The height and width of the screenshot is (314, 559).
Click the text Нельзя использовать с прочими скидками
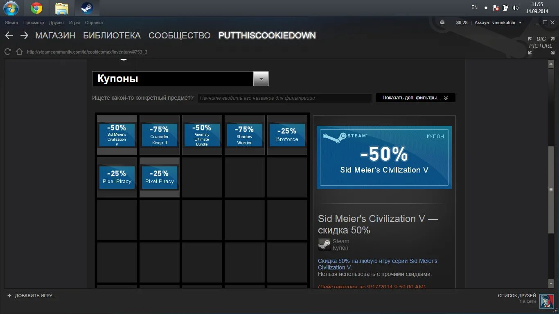pos(375,274)
